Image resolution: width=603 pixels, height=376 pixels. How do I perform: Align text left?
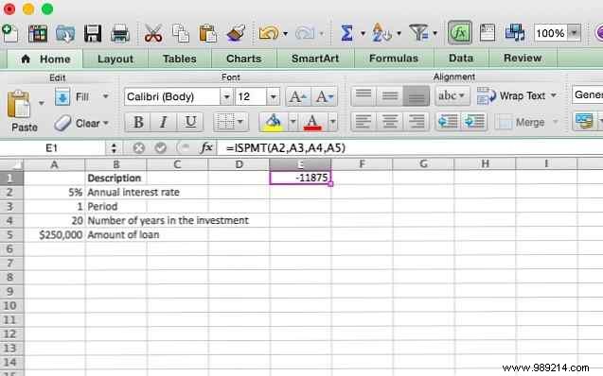(364, 122)
